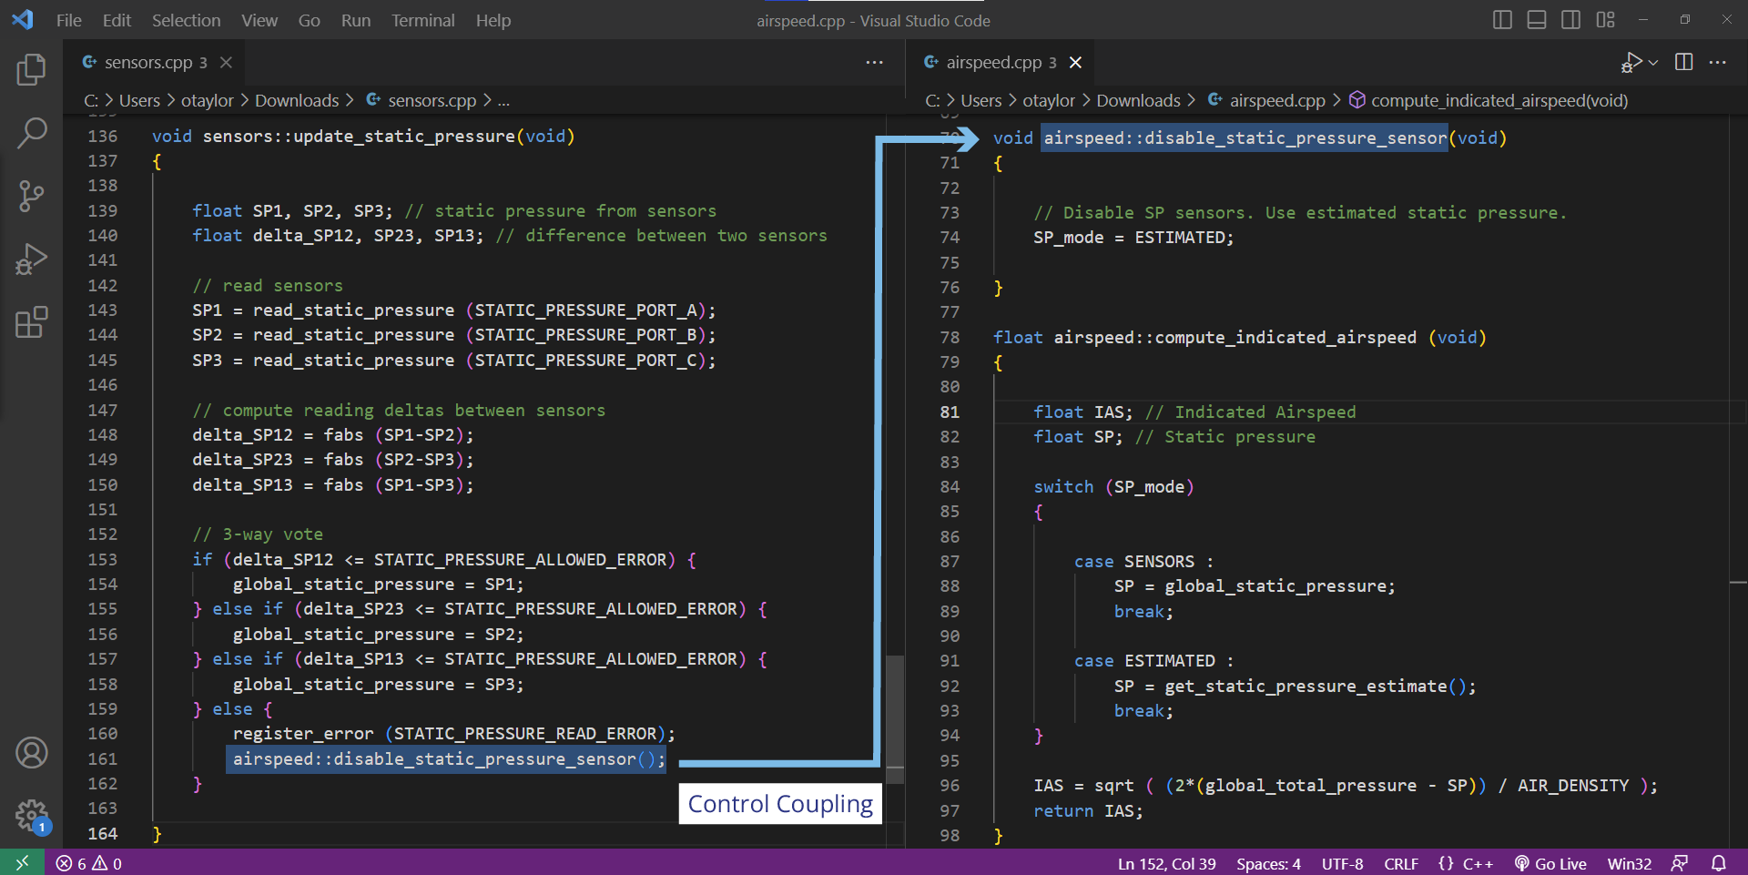Open more actions for airspeed.cpp editor group
The height and width of the screenshot is (875, 1748).
coord(1718,62)
